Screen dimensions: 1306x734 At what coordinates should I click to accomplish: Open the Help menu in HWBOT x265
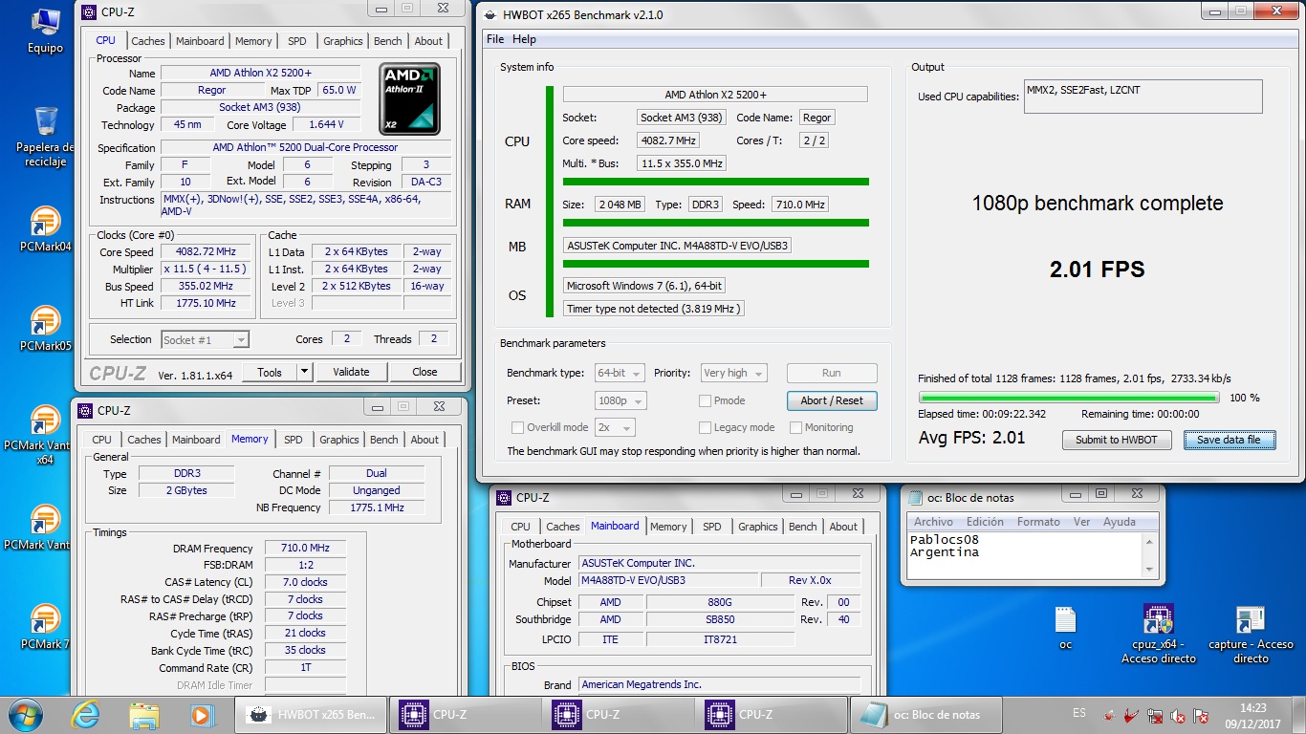(524, 39)
